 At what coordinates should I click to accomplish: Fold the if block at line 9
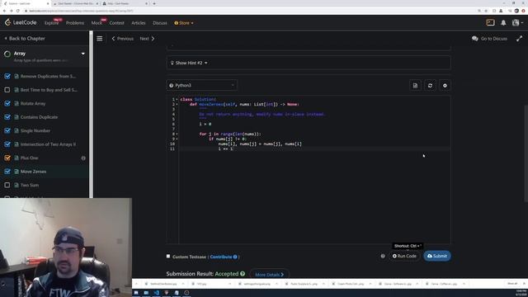click(x=177, y=139)
